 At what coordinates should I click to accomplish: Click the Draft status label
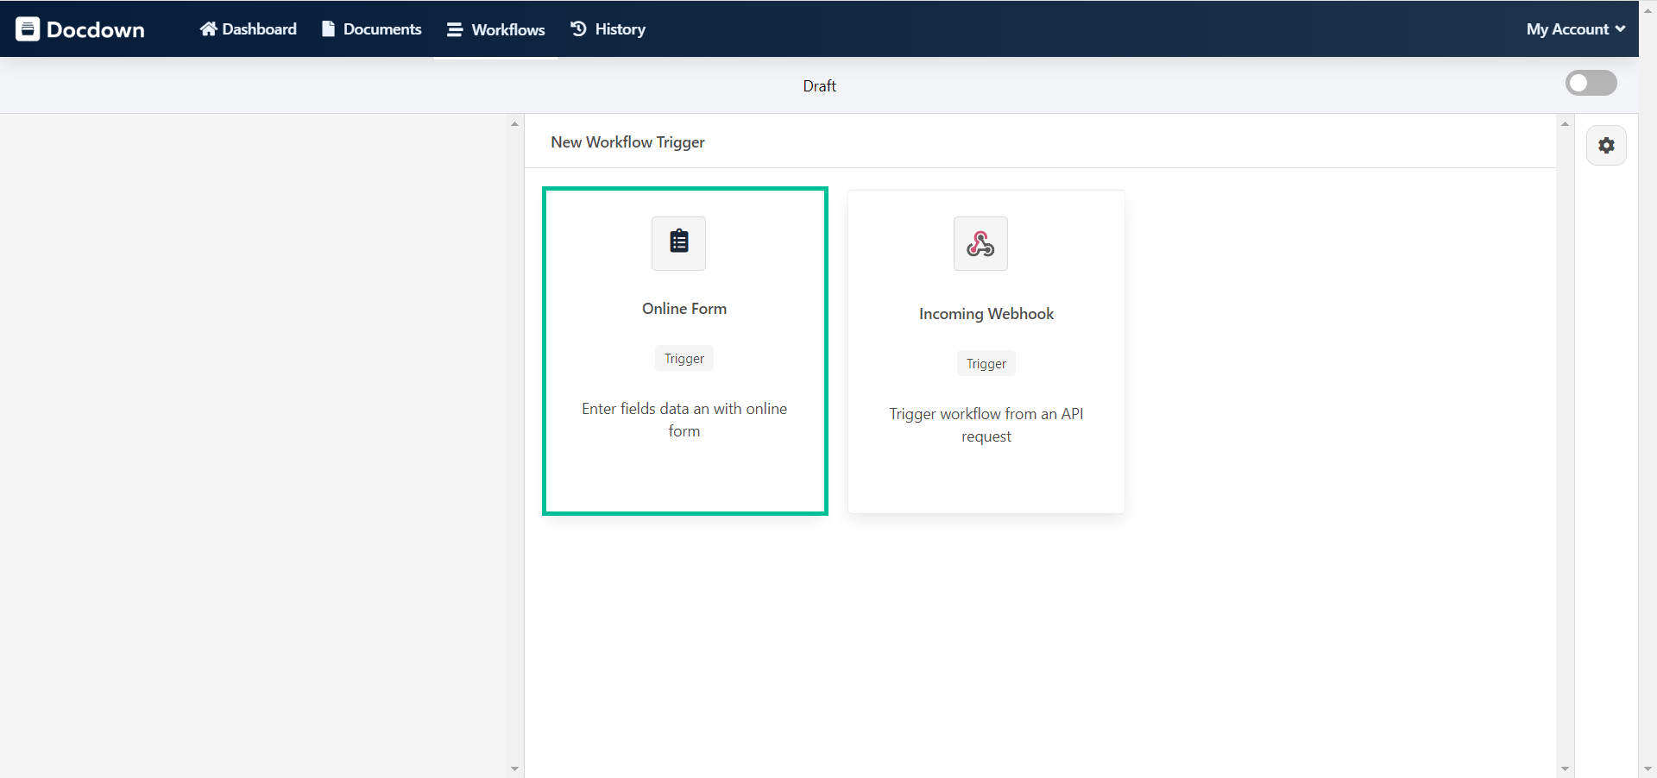819,85
